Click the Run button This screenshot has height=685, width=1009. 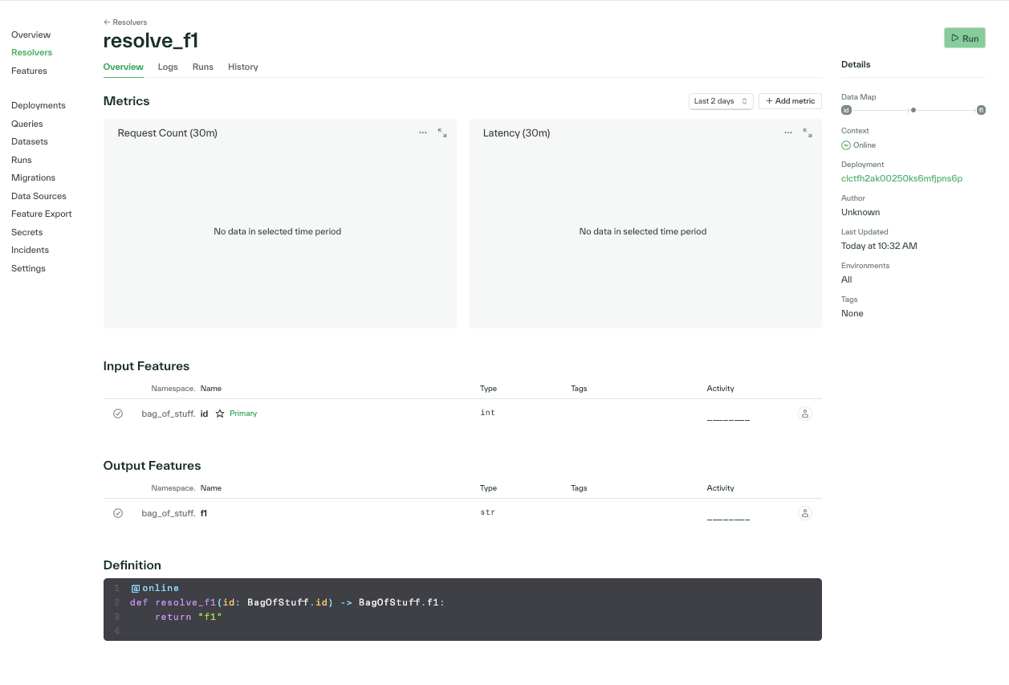click(964, 38)
